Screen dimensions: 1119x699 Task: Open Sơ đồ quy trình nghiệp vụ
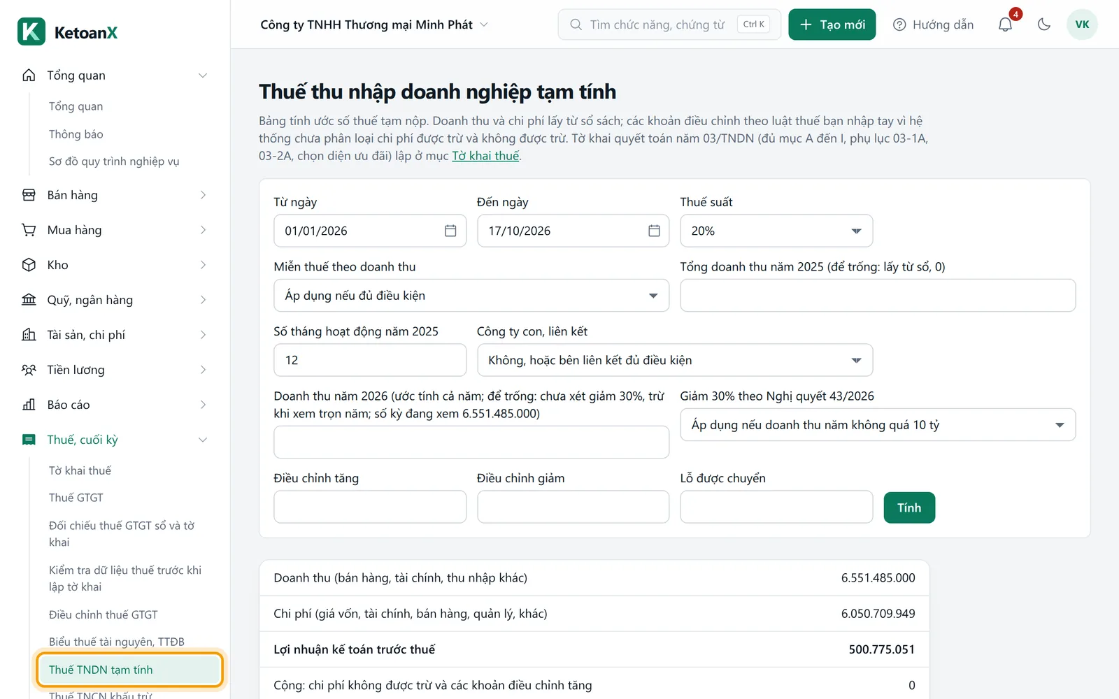click(x=114, y=161)
